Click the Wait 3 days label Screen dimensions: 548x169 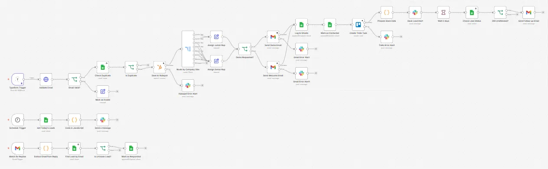[444, 21]
